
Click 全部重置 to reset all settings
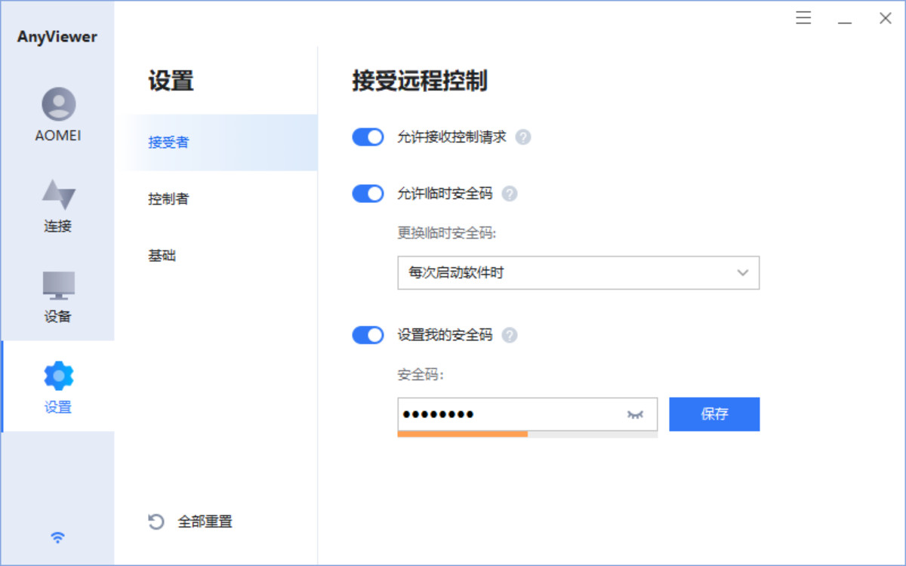coord(190,521)
